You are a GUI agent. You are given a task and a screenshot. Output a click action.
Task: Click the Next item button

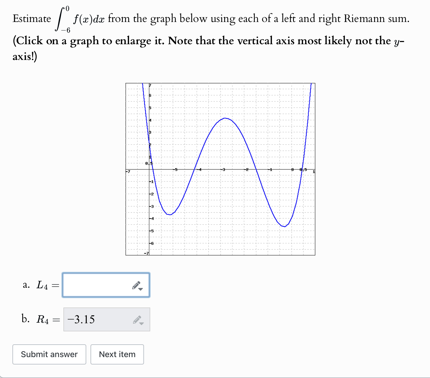117,354
